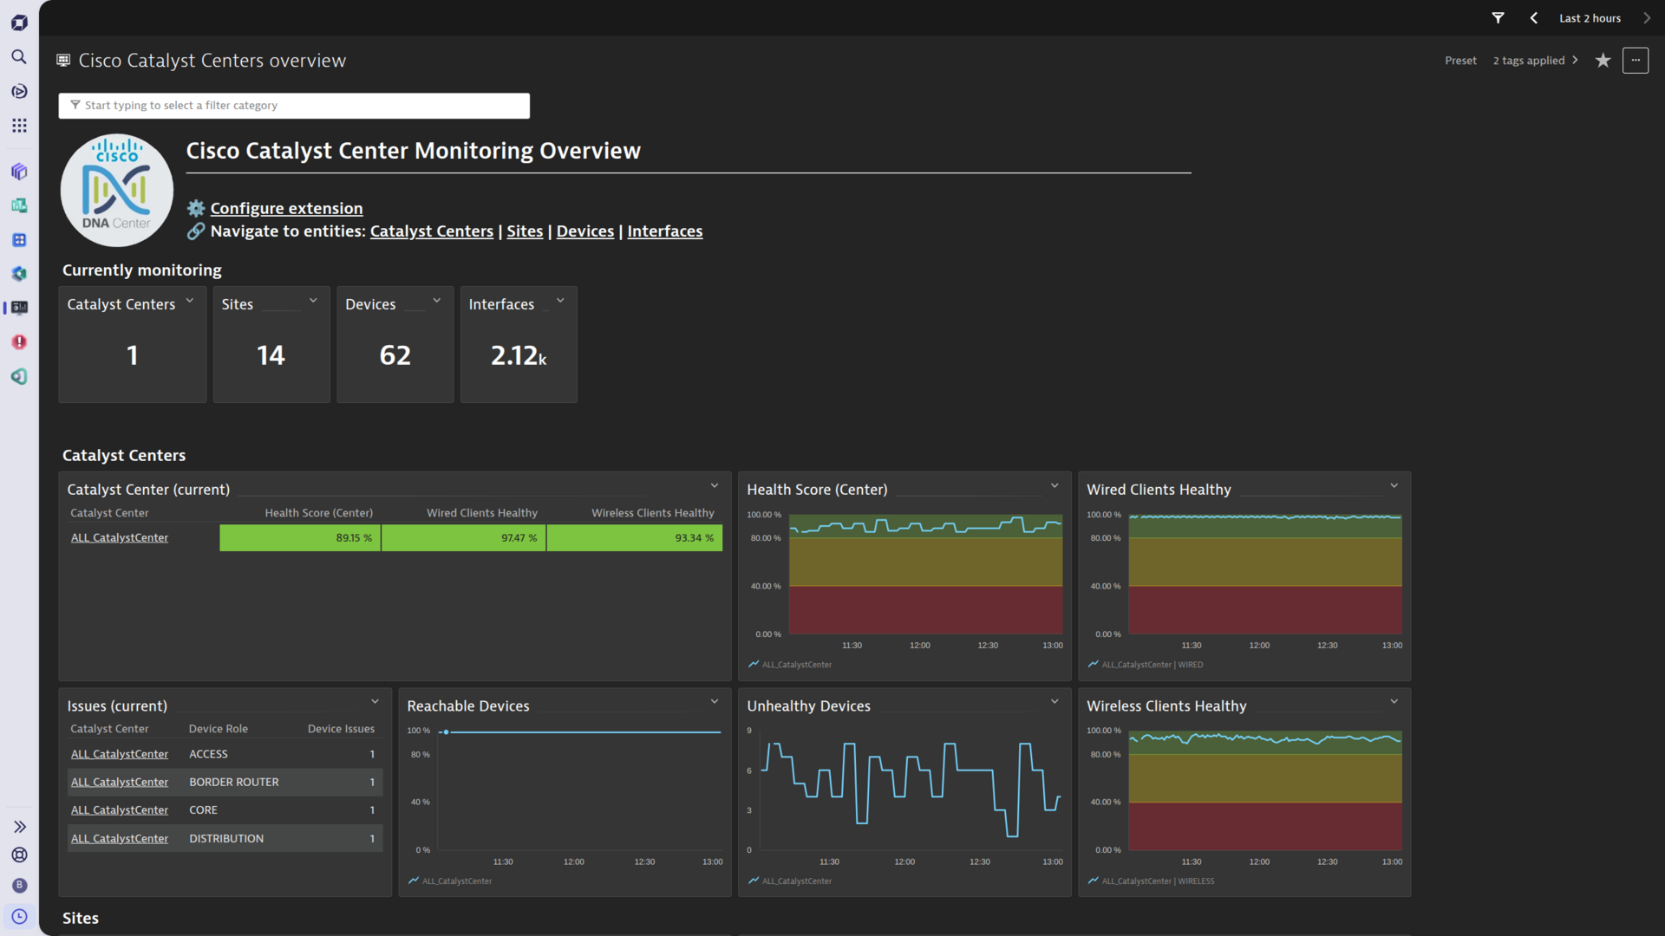This screenshot has height=936, width=1665.
Task: Navigate to Interfaces entities link
Action: point(665,231)
